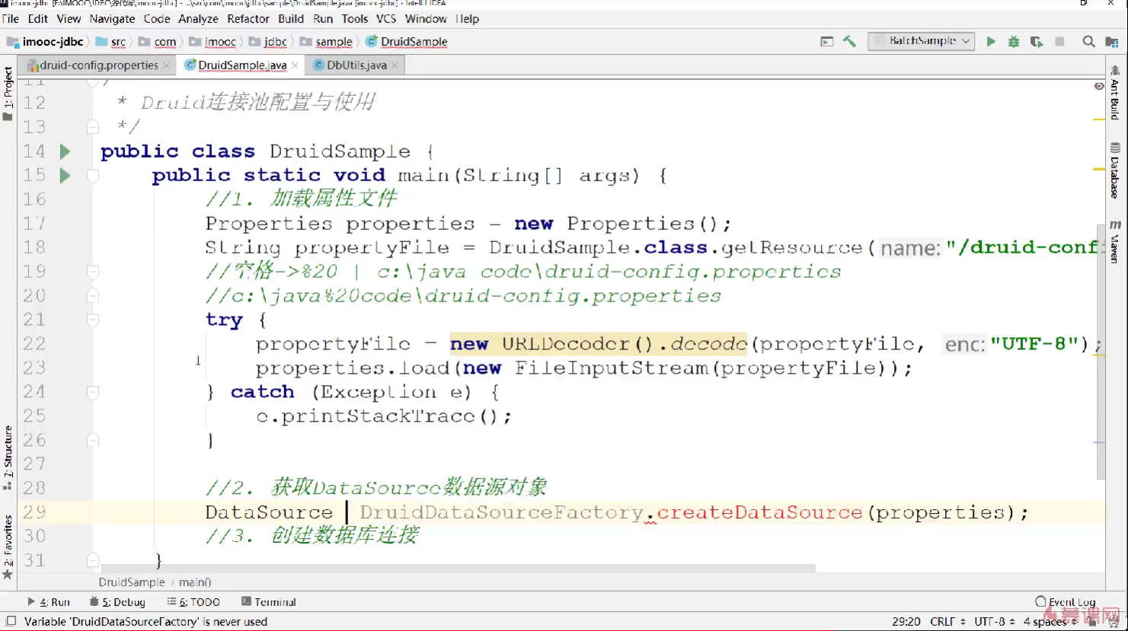Viewport: 1128px width, 631px height.
Task: Open the 5: Debug tool window
Action: (x=117, y=601)
